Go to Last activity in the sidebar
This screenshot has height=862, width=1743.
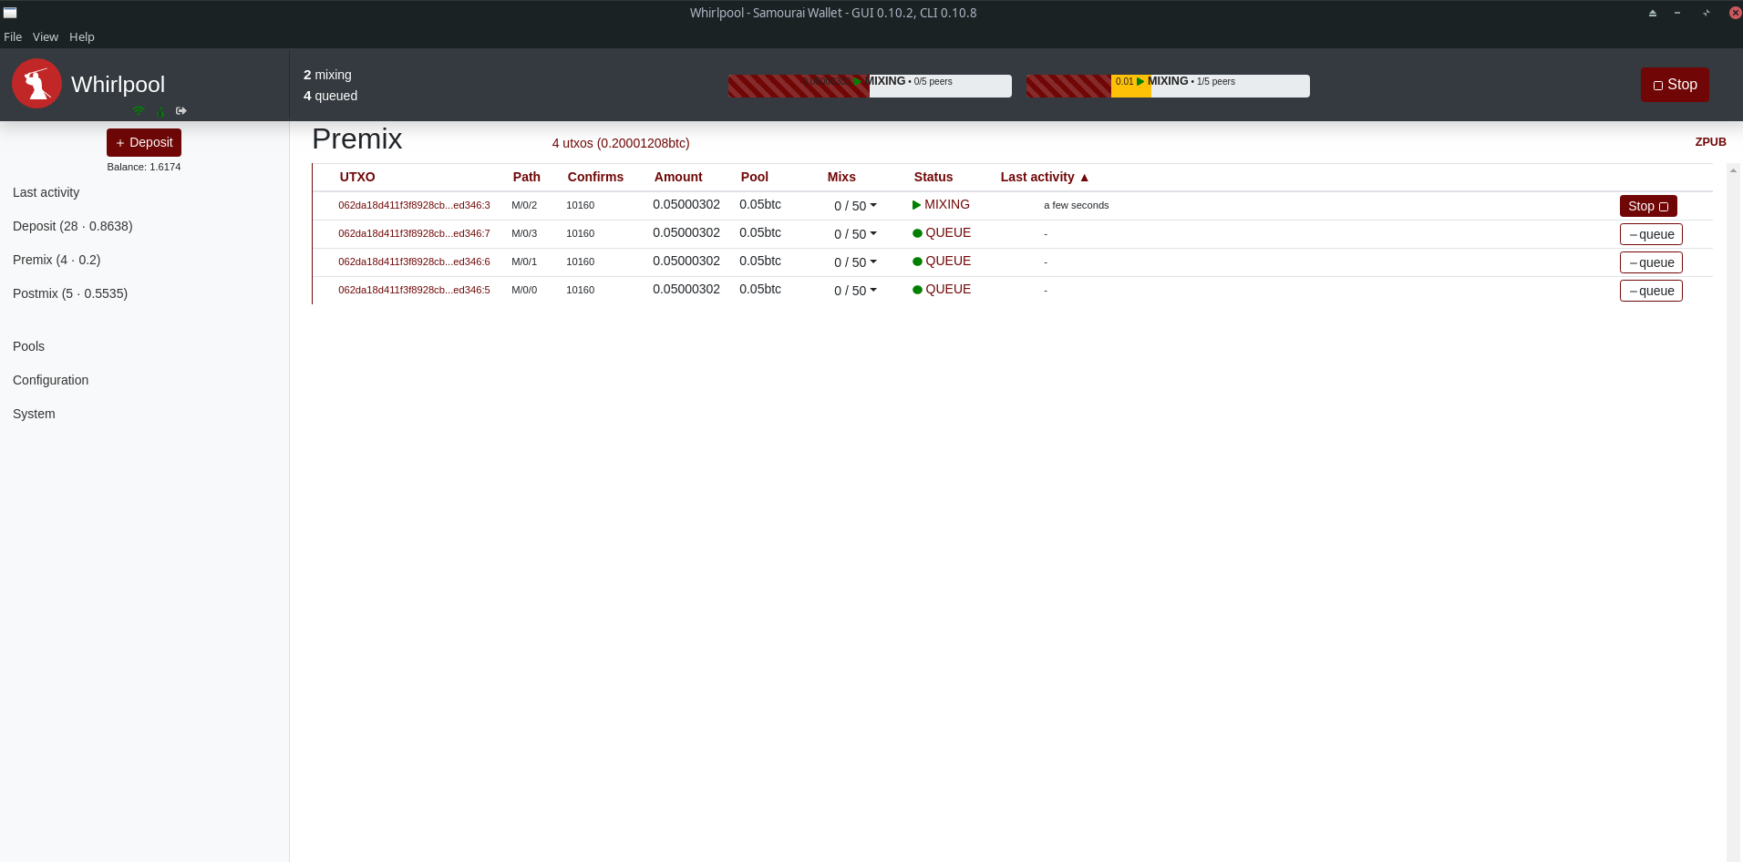pyautogui.click(x=46, y=192)
